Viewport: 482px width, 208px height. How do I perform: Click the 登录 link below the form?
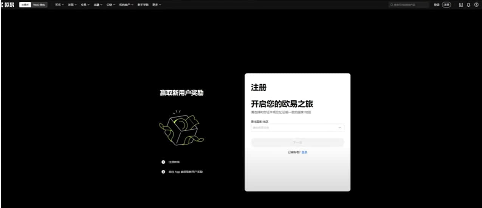tap(304, 152)
